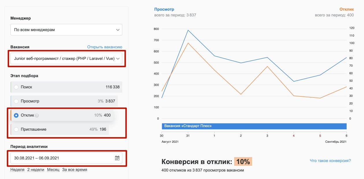Open the Вакансия dropdown chevron
The height and width of the screenshot is (179, 364).
[x=118, y=59]
